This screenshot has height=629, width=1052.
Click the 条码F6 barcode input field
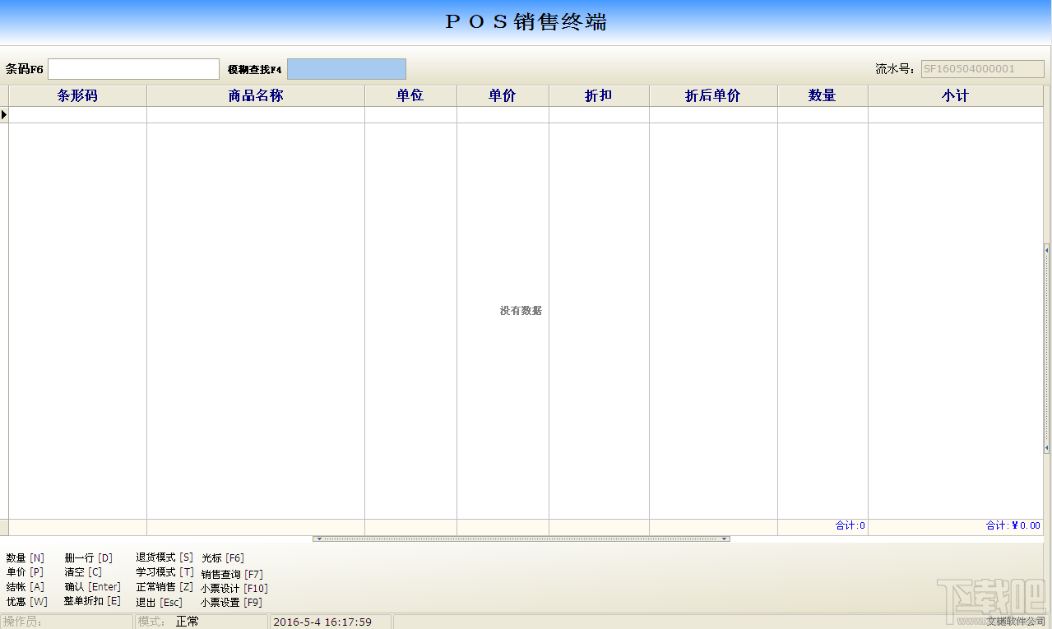133,68
